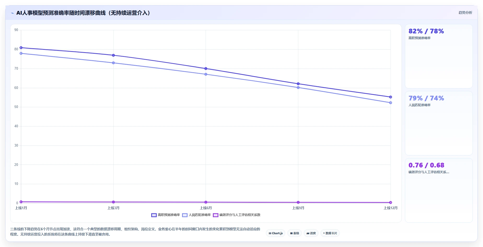Select the 进度 tag
The width and height of the screenshot is (483, 247).
click(x=311, y=233)
